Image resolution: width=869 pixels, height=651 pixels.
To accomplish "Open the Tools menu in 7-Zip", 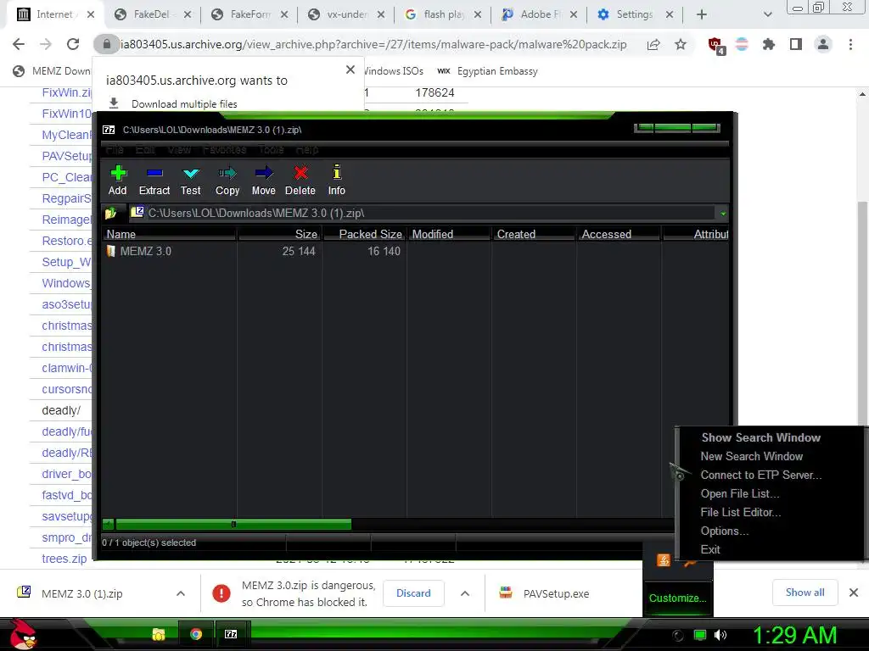I will click(271, 149).
